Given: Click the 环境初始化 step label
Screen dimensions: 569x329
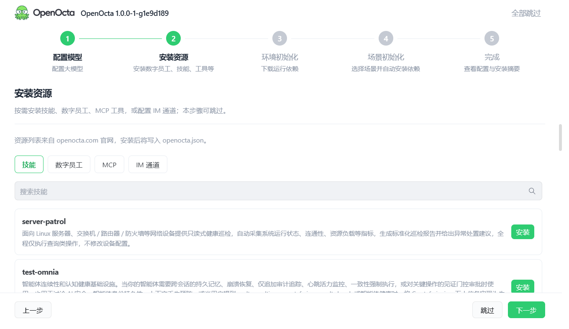Looking at the screenshot, I should [x=279, y=57].
